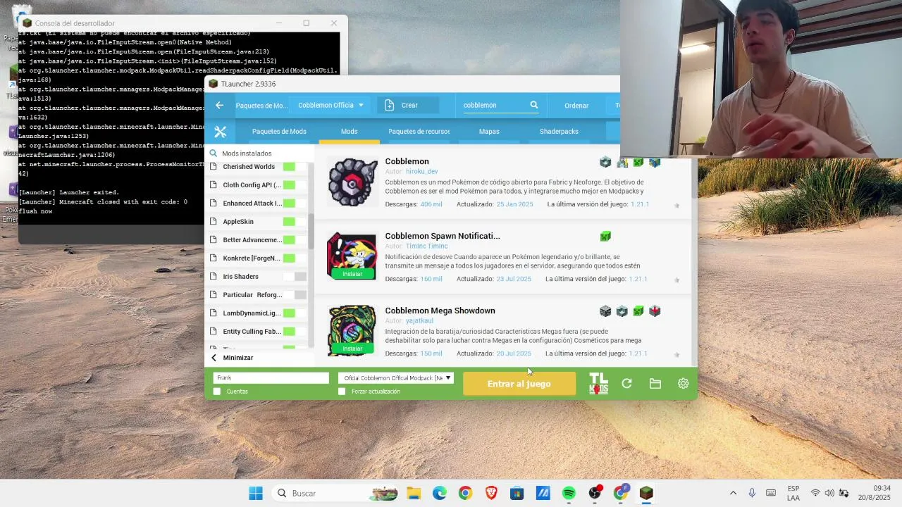The image size is (902, 507).
Task: Toggle the Entity Culling mod switch
Action: pos(295,332)
